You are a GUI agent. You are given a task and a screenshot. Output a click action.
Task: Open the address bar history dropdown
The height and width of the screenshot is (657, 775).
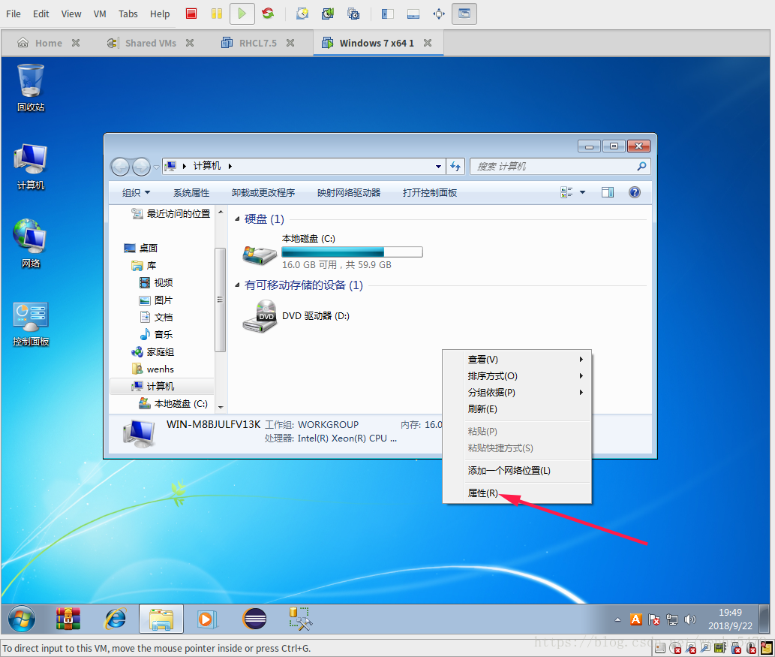pyautogui.click(x=438, y=166)
